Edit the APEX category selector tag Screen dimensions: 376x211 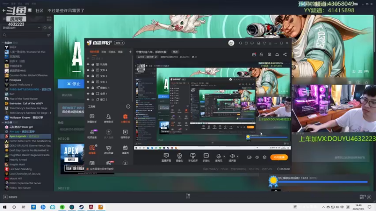tap(147, 57)
